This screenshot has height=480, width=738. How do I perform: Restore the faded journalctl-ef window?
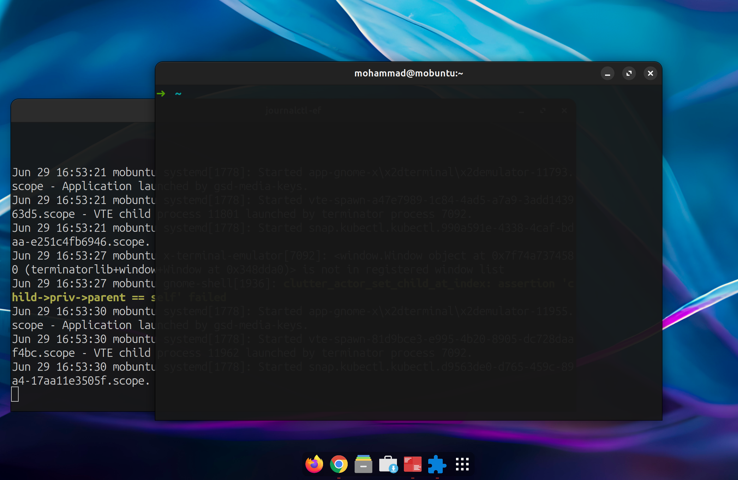tap(543, 111)
